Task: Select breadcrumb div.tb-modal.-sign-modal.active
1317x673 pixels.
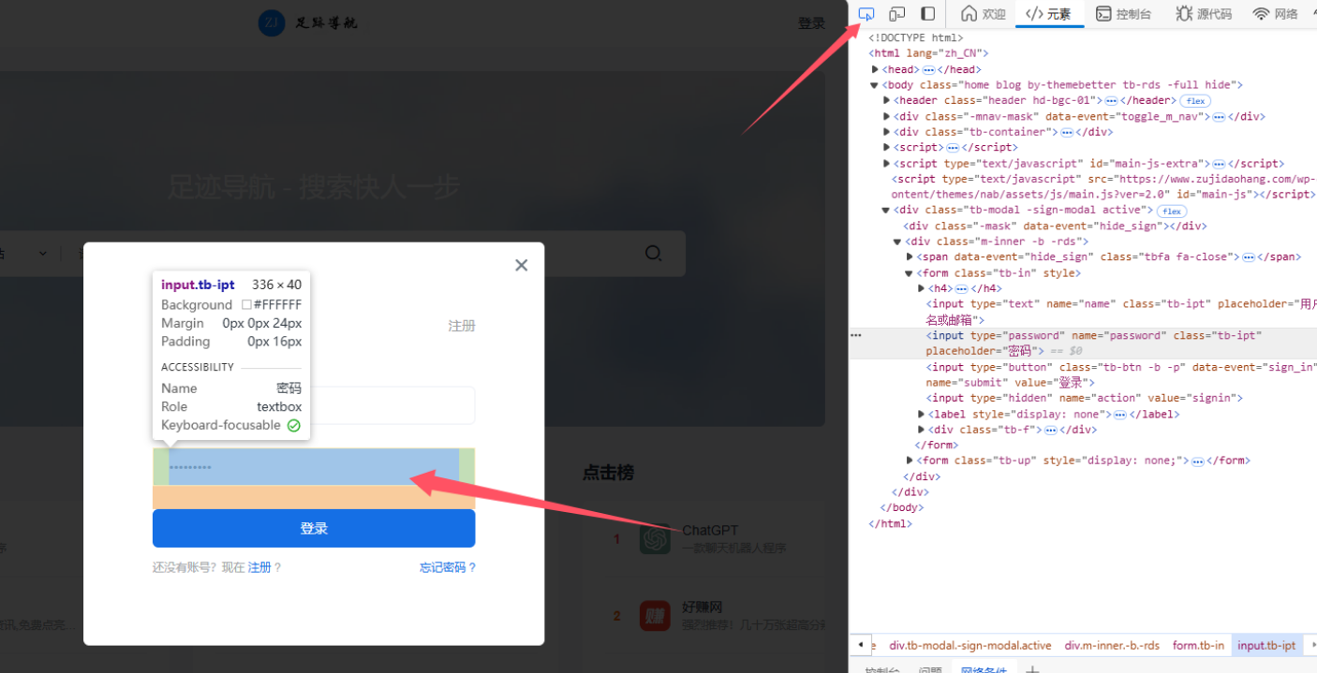Action: pos(970,646)
